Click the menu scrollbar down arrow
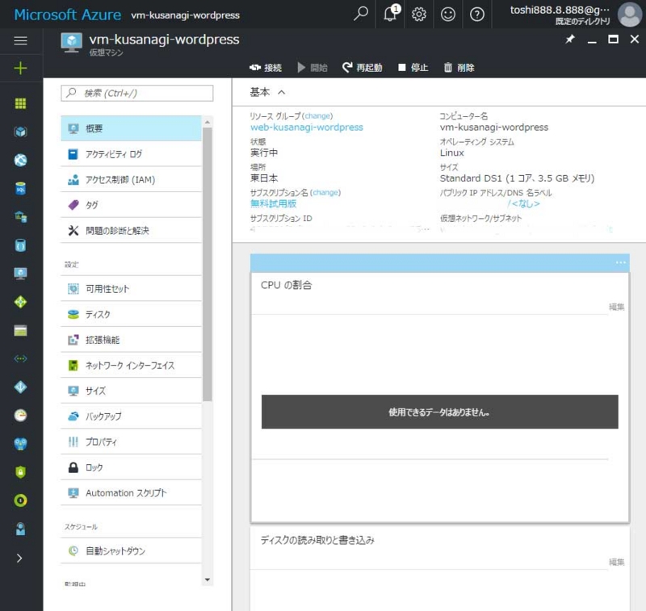646x611 pixels. point(208,580)
